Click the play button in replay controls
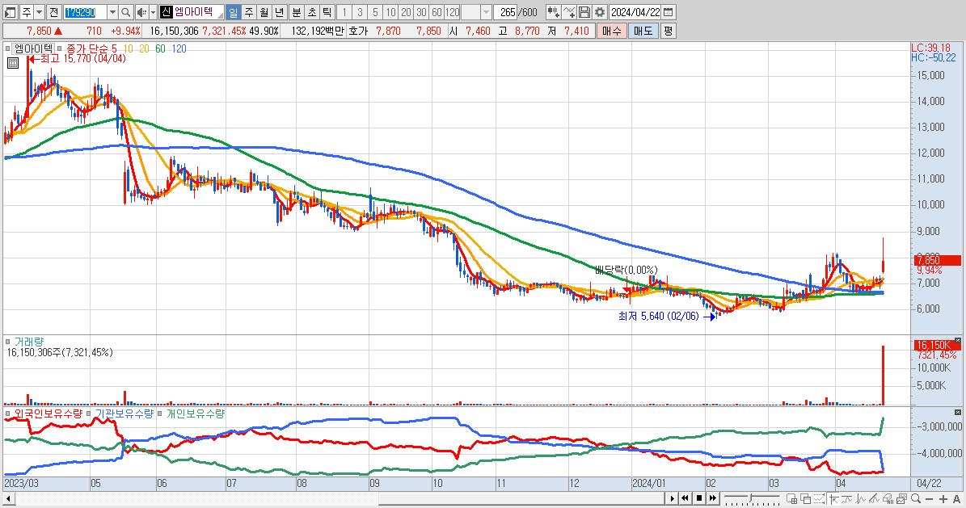 pyautogui.click(x=672, y=498)
